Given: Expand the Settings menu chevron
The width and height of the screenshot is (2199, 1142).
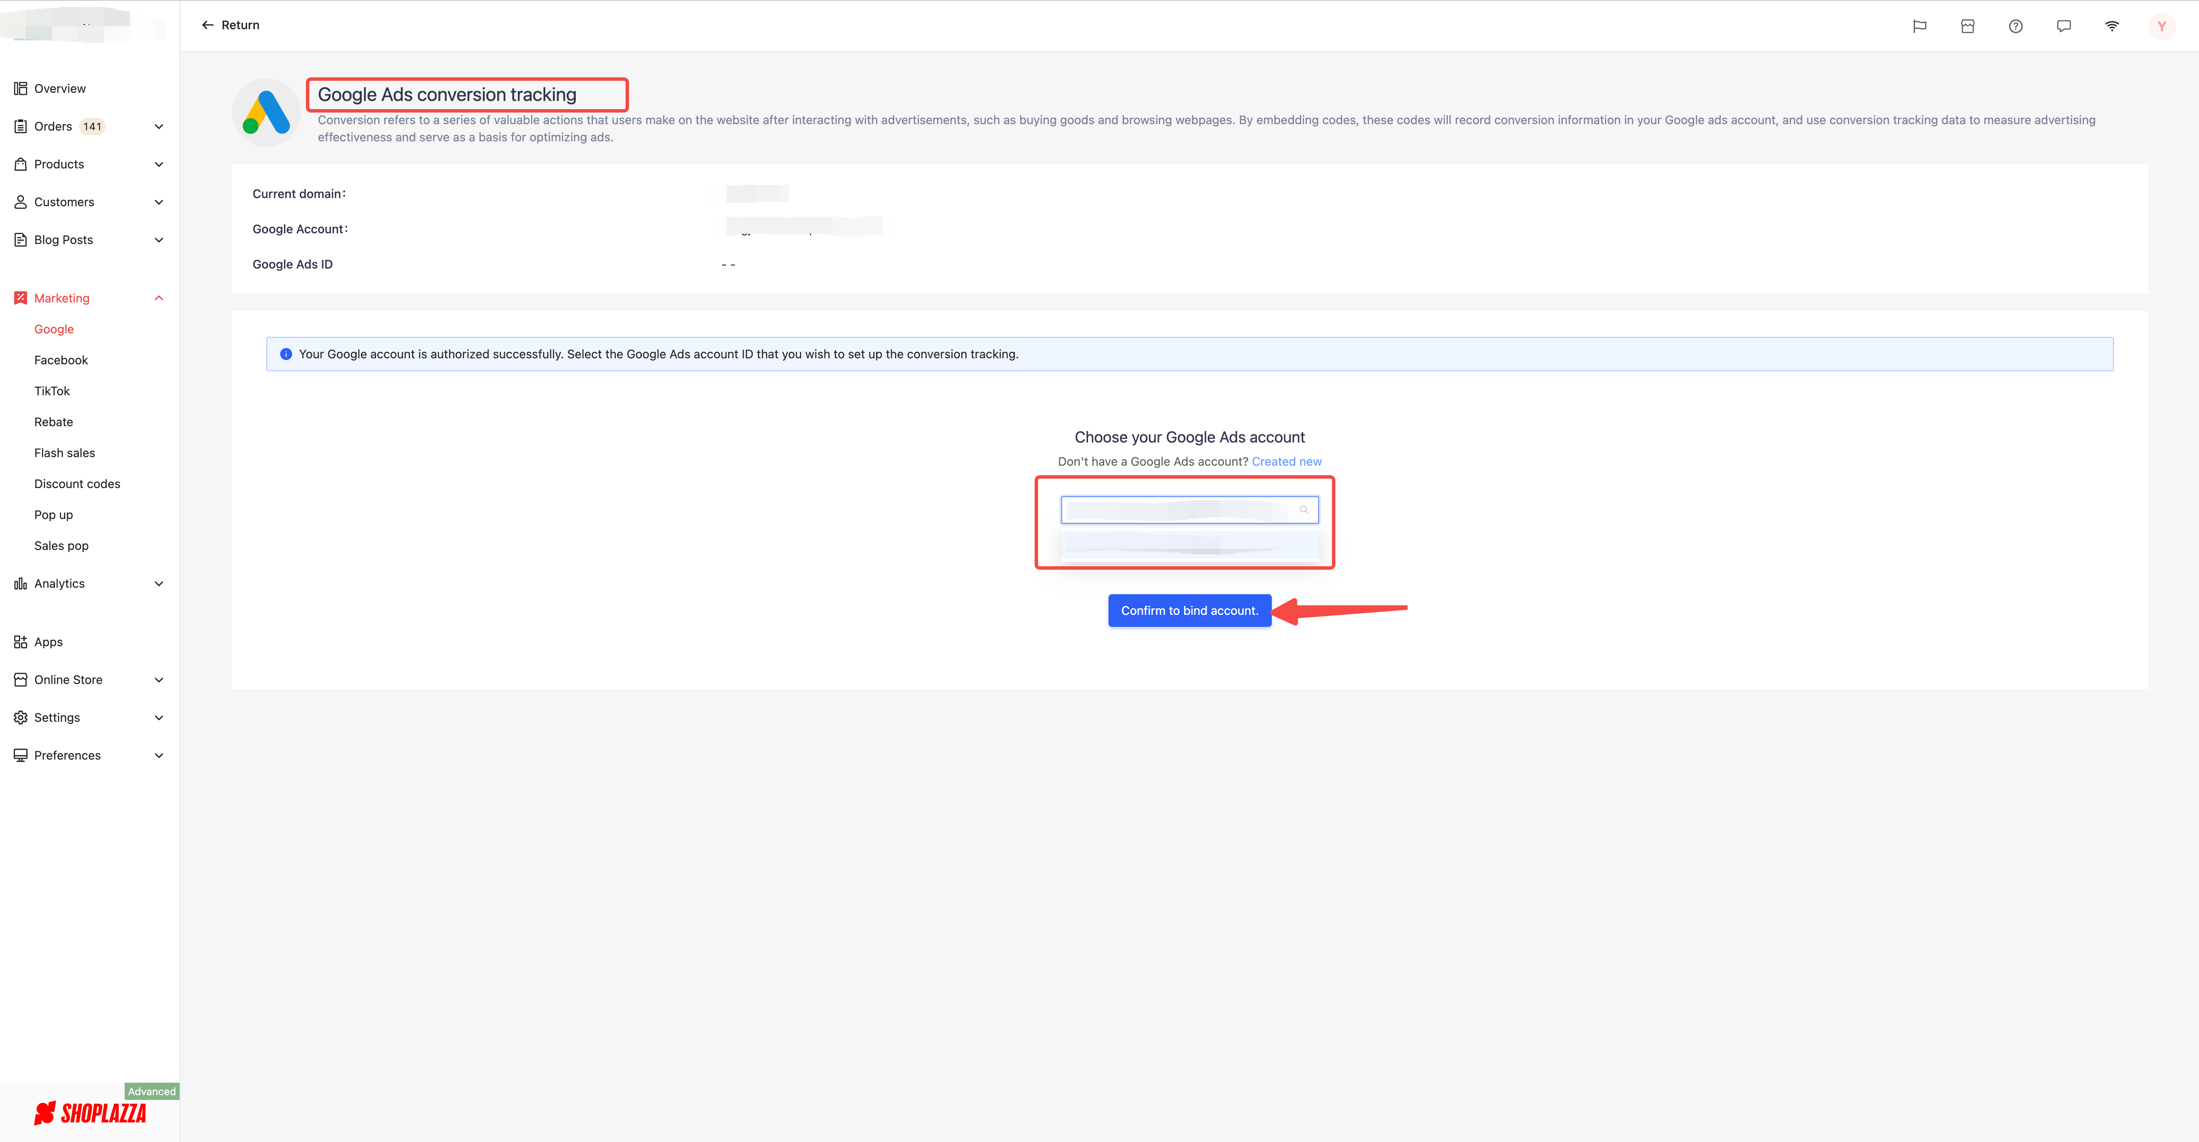Looking at the screenshot, I should (x=159, y=718).
